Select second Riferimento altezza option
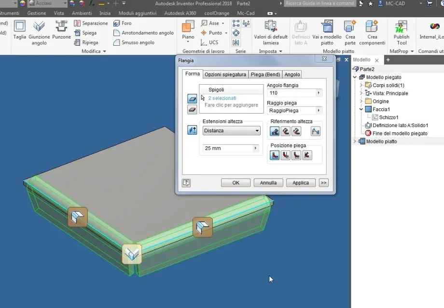This screenshot has width=444, height=308. point(285,131)
